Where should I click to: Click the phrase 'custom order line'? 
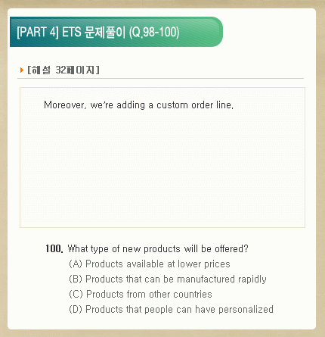pyautogui.click(x=195, y=105)
